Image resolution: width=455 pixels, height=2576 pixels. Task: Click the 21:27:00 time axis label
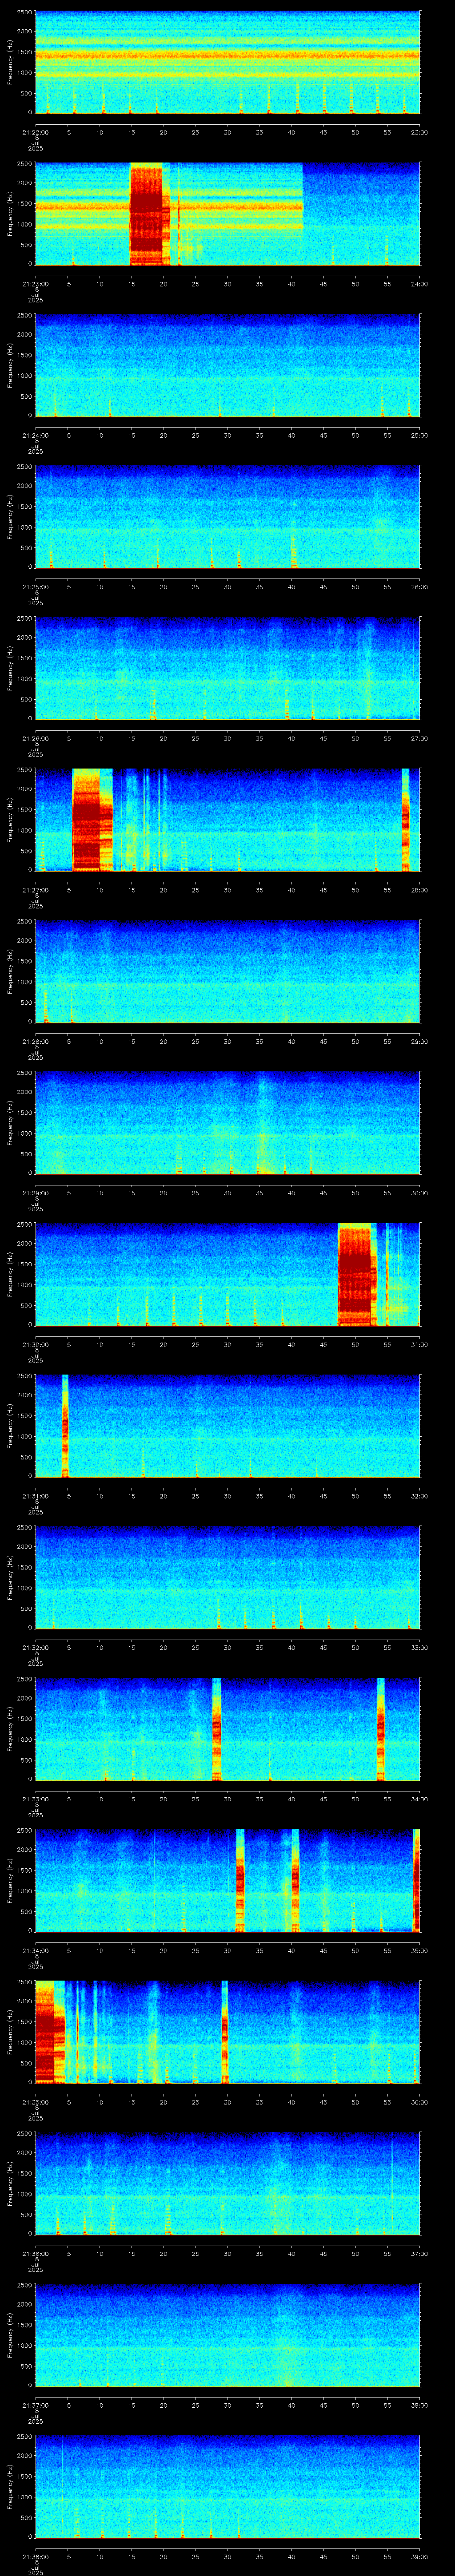[x=35, y=890]
